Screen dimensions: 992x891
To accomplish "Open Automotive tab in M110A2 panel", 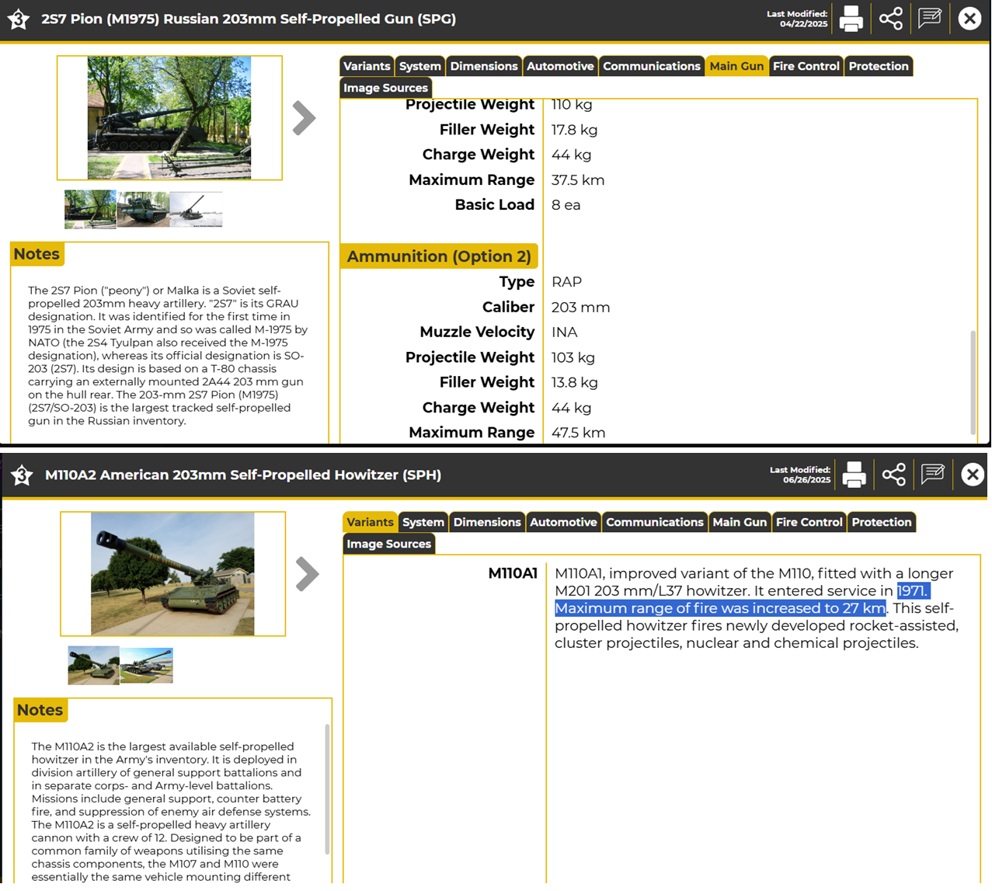I will click(x=563, y=522).
